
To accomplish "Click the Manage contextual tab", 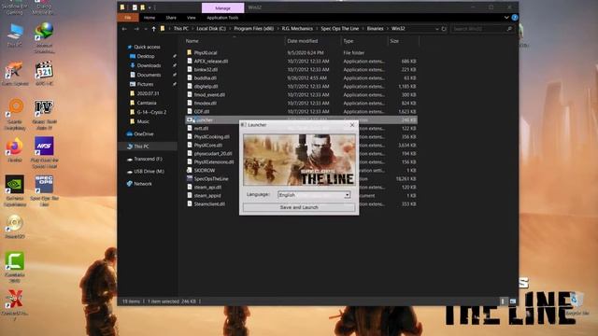I will pos(222,7).
